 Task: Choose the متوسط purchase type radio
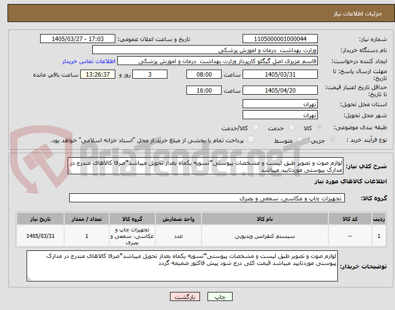click(300, 140)
